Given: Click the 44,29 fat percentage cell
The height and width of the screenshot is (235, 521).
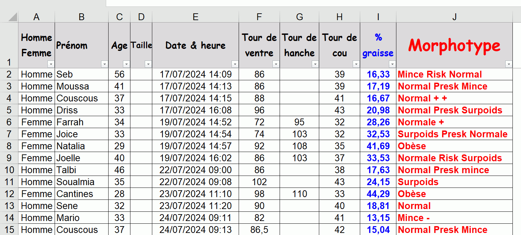Looking at the screenshot, I should coord(378,194).
